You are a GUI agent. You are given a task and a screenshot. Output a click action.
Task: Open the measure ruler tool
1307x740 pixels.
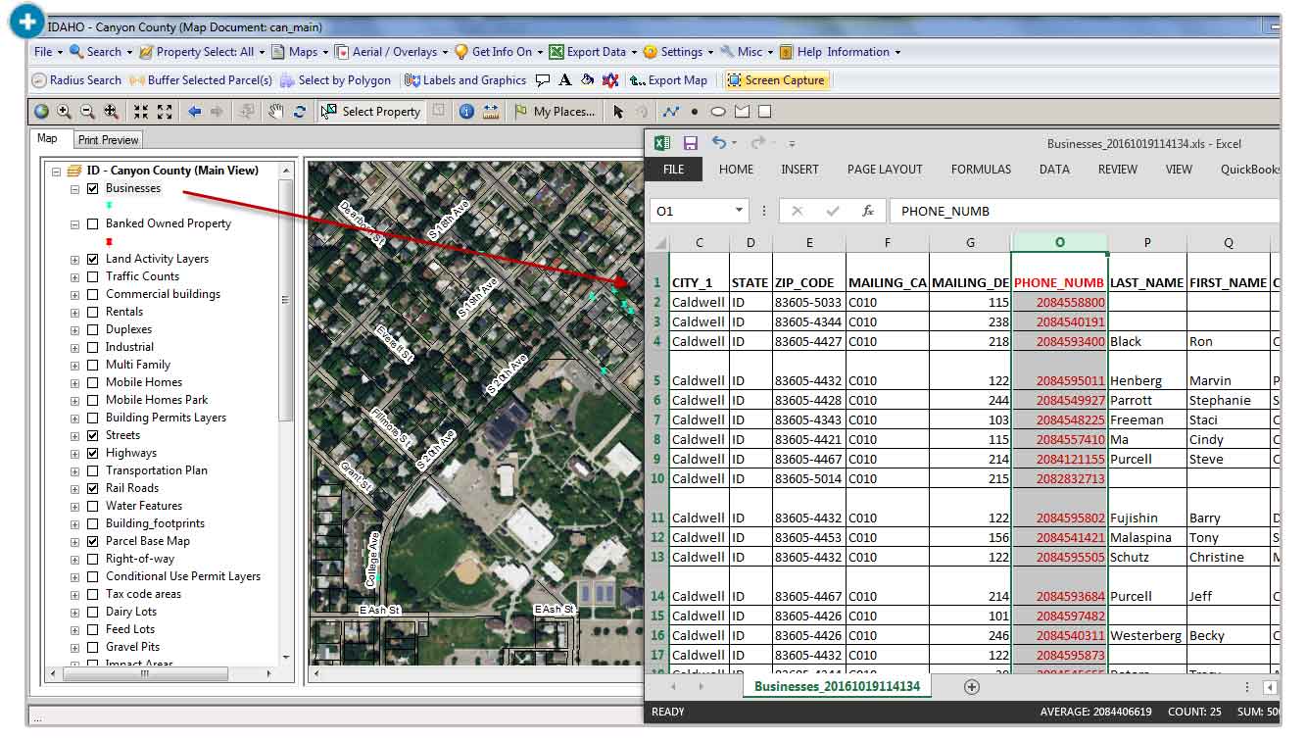[490, 112]
